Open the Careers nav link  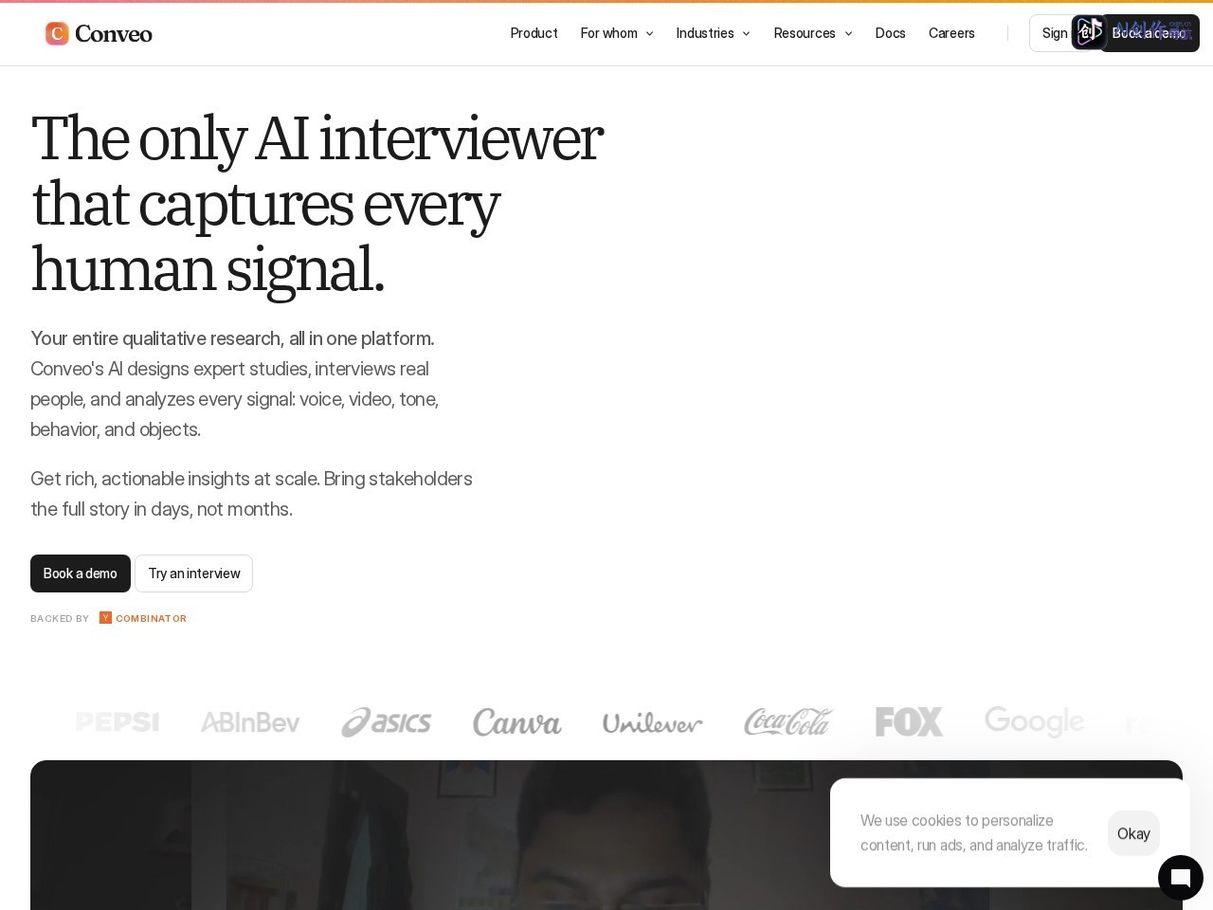point(951,33)
